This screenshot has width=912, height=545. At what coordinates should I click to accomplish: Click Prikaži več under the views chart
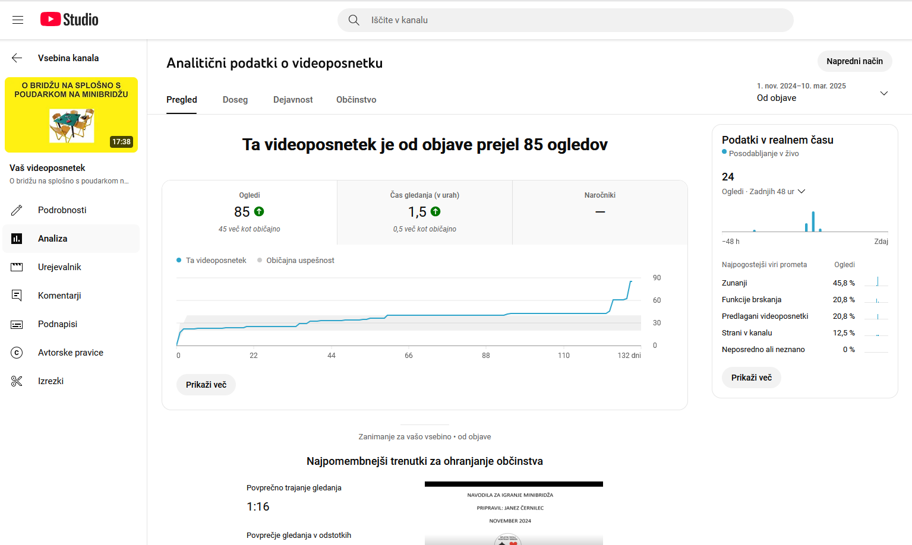click(206, 385)
